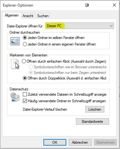Screen dimensions: 120x149
Task: Open the 'Dieser PC' dropdown list
Action: tap(80, 26)
